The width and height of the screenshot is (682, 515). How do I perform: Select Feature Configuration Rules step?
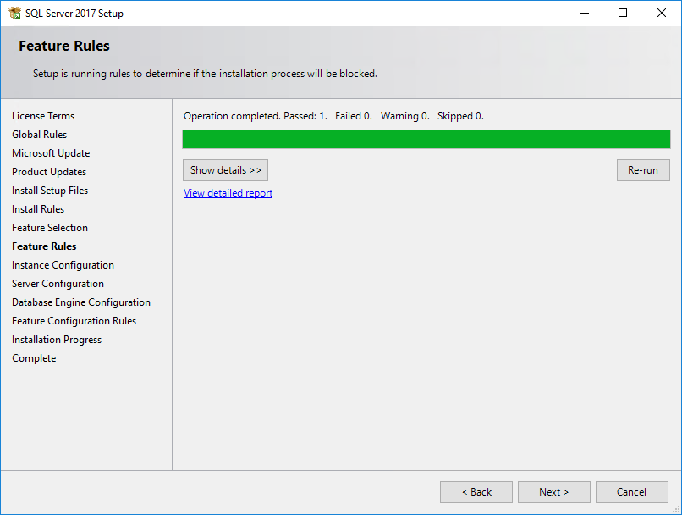point(74,321)
